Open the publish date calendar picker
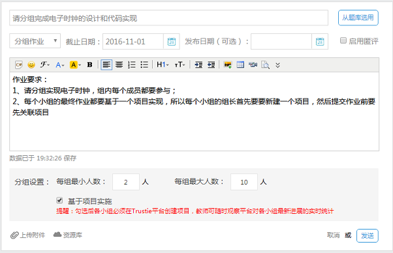Screen dimensions: 393x253 coord(320,42)
